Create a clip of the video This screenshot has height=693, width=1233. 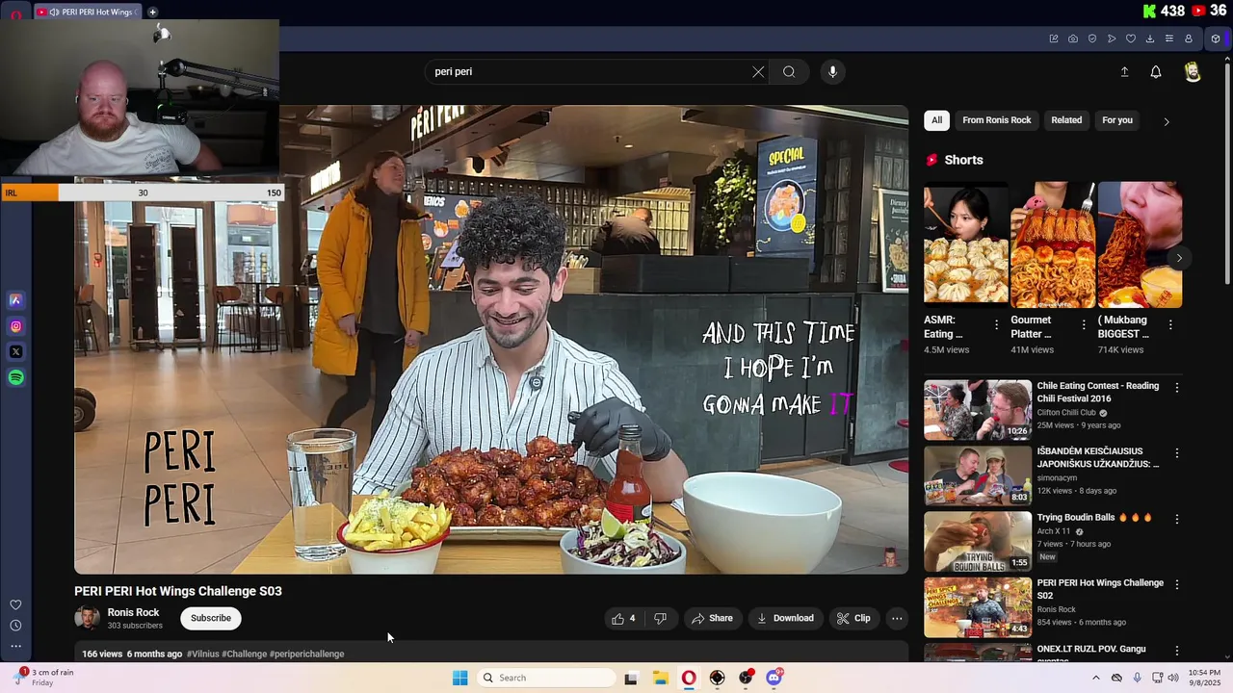[x=853, y=618]
